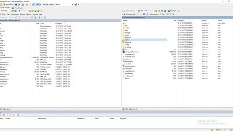Select local row with type XML Document
The image size is (233, 131).
(x=46, y=82)
